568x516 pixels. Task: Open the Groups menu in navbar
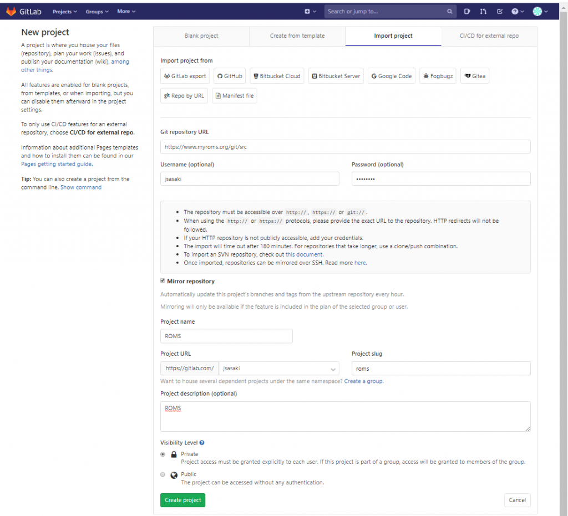[97, 12]
